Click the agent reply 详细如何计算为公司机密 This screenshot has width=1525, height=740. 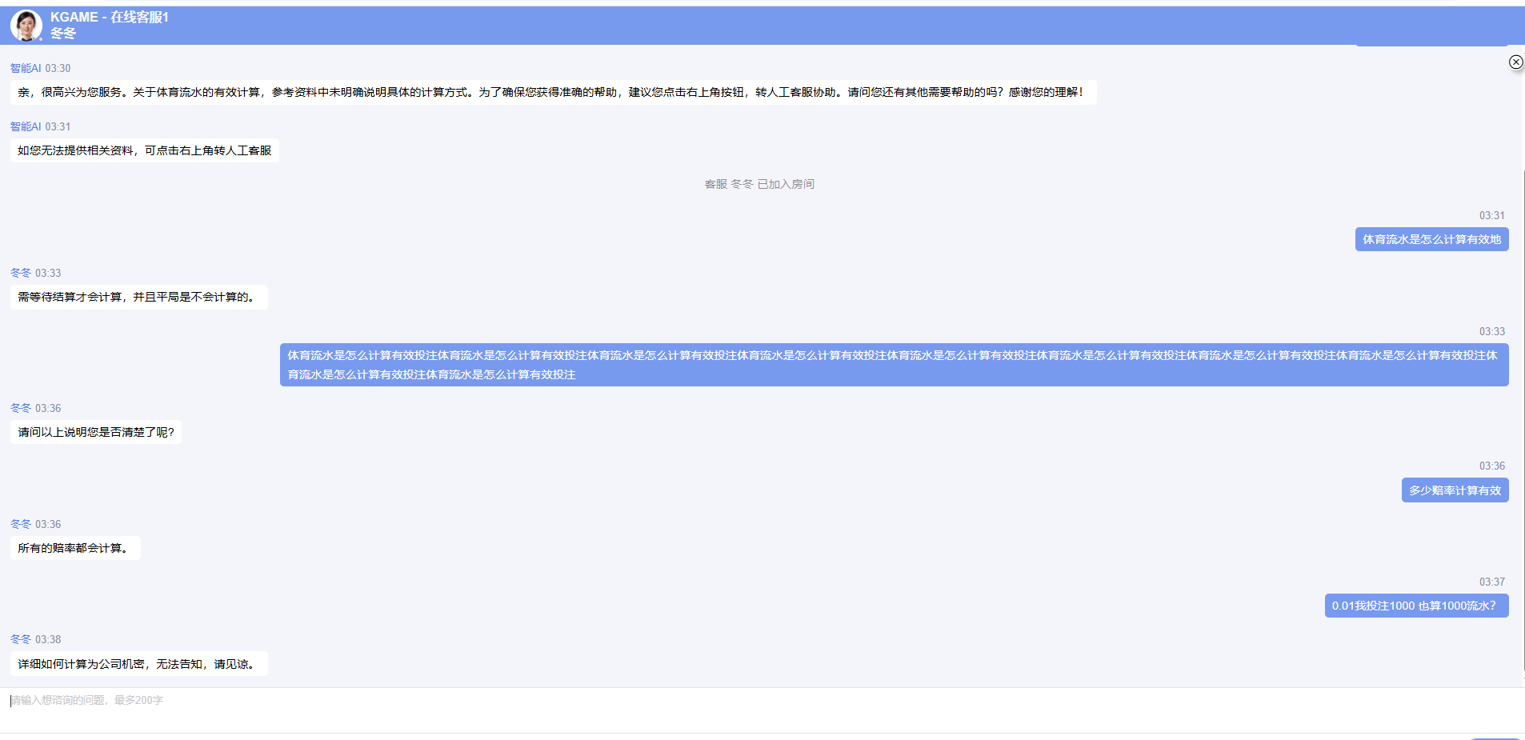point(138,665)
